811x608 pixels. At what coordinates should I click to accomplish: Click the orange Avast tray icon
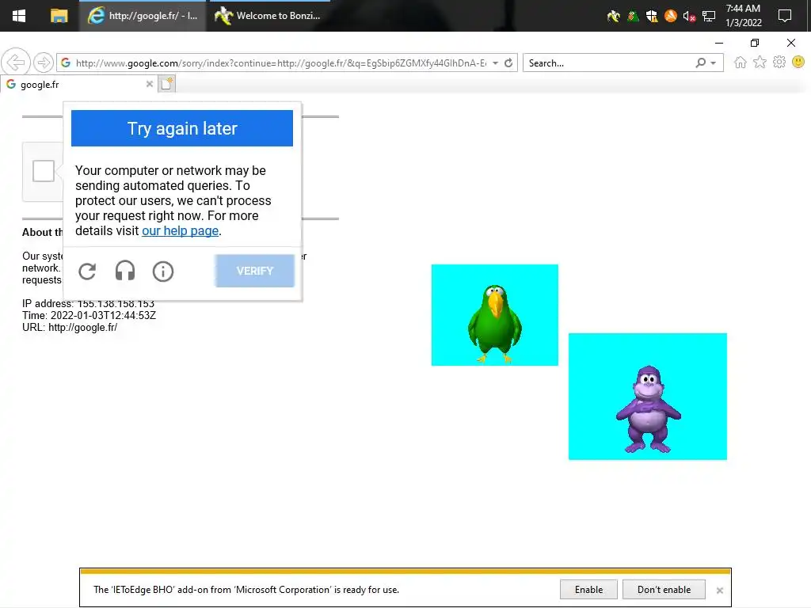(x=670, y=16)
